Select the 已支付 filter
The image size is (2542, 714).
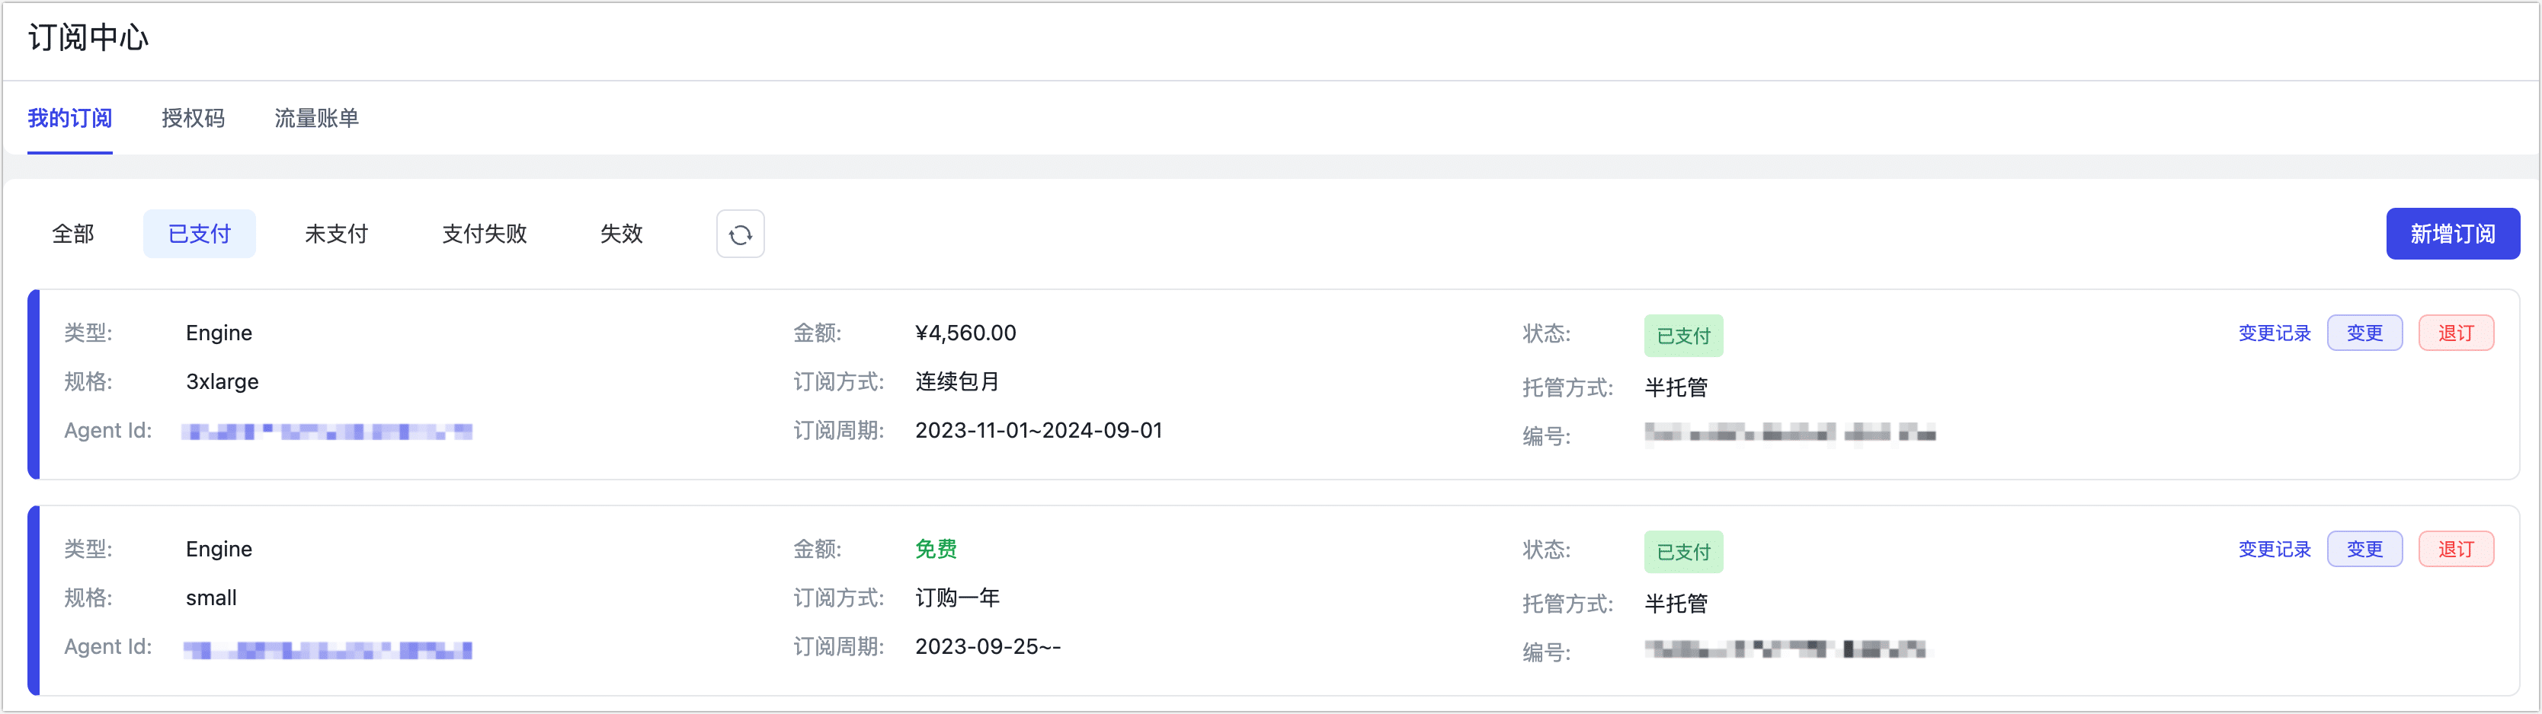pos(200,234)
